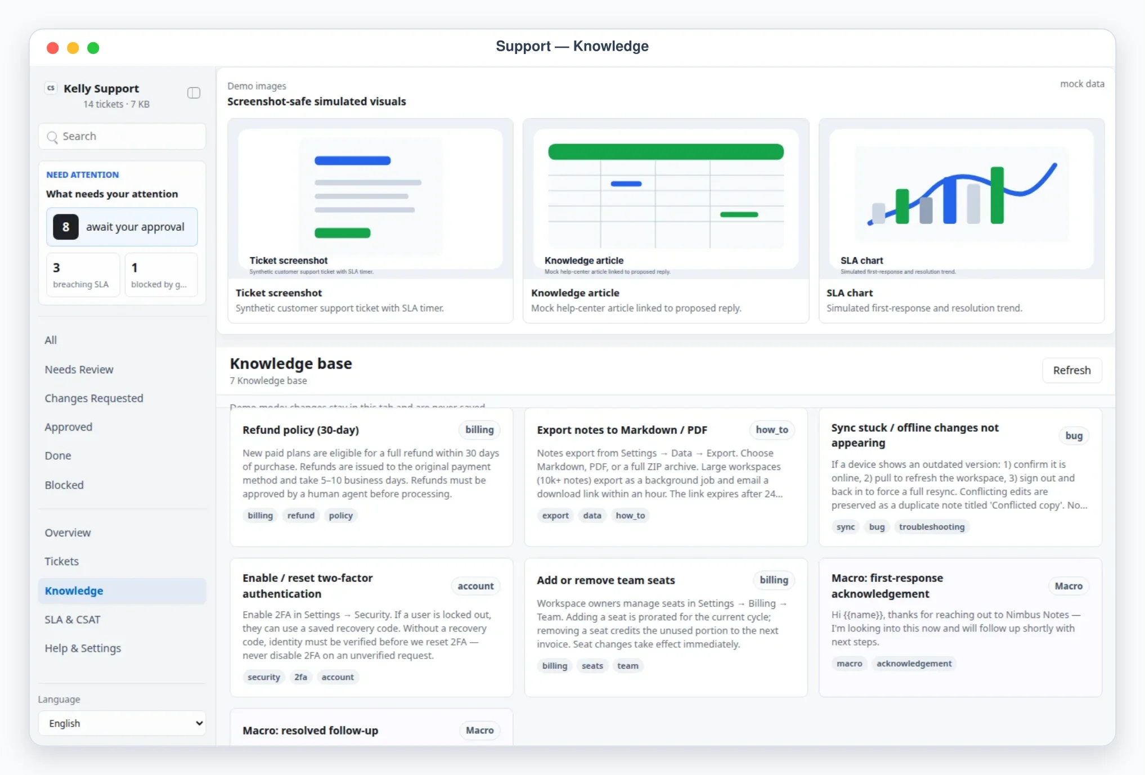Click the how_to badge on Export notes
This screenshot has height=775, width=1145.
click(771, 430)
